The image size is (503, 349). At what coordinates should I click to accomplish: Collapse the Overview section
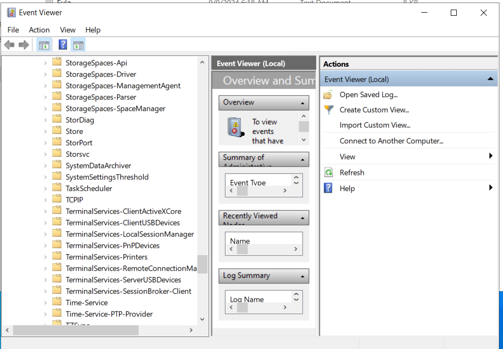[303, 103]
